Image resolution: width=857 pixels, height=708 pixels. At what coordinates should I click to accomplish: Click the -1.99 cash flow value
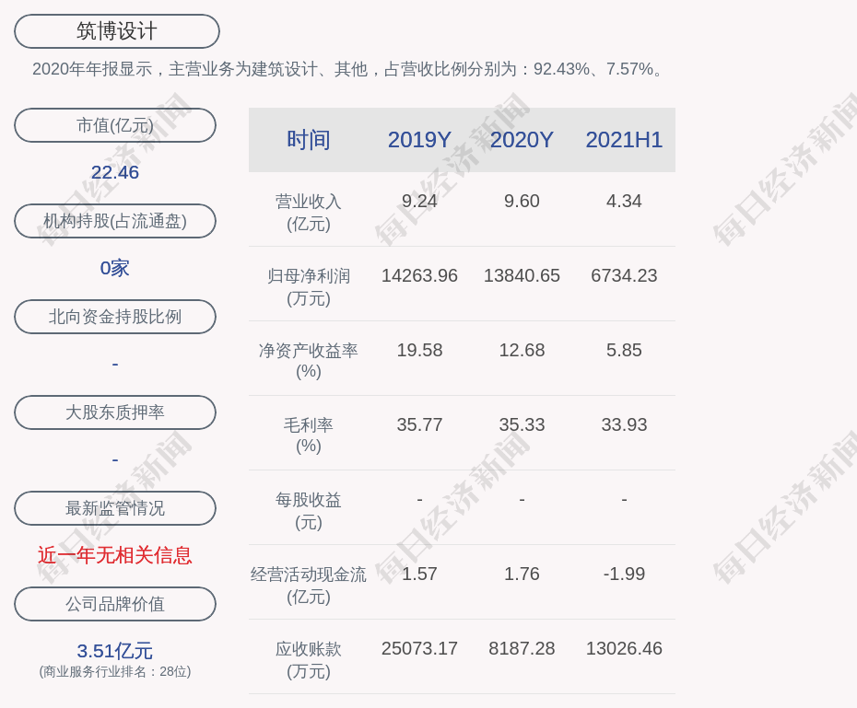(x=624, y=574)
